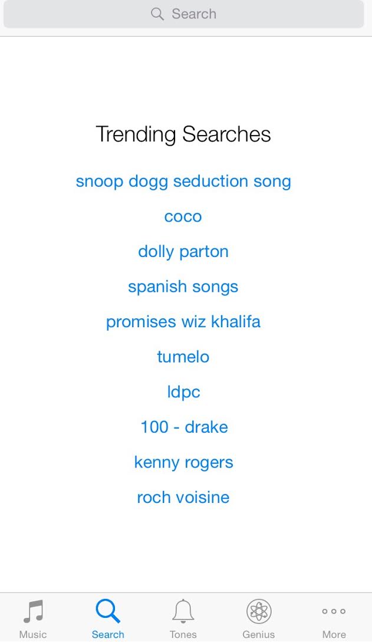Tap the "100 - drake" search
Screen dimensions: 372x642
click(184, 427)
